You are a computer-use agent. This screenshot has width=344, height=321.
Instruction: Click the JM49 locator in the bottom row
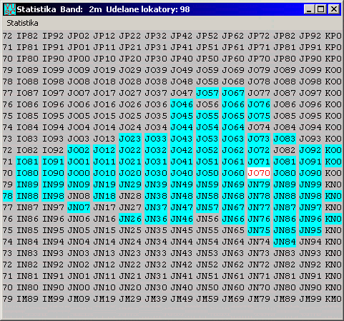(x=182, y=299)
